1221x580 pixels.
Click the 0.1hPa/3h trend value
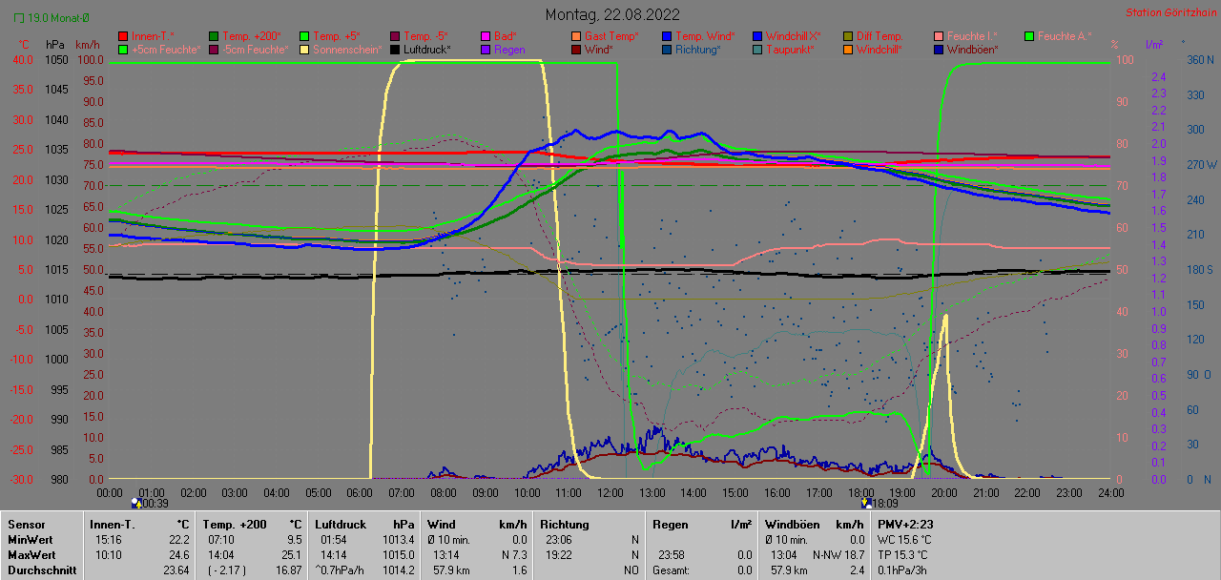[903, 570]
